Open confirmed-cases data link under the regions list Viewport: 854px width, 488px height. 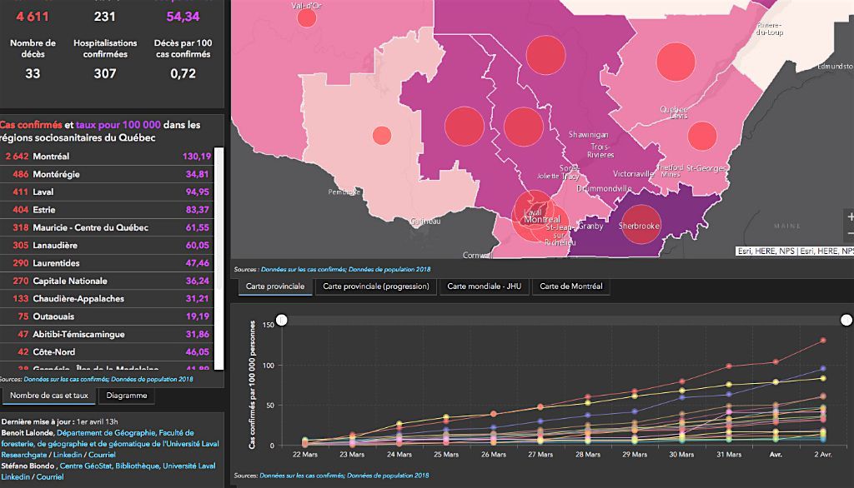click(66, 379)
